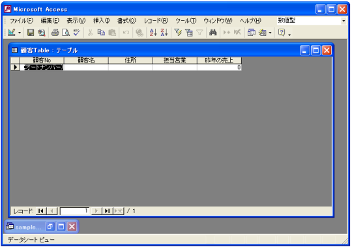352x247 pixels.
Task: Copy selection with the copy icon
Action: (101, 33)
